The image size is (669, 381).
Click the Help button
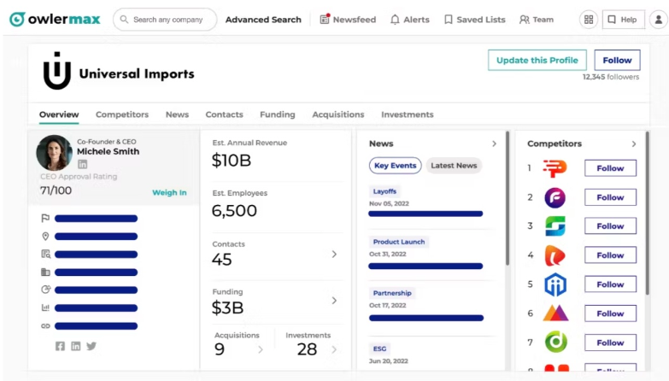click(x=624, y=20)
